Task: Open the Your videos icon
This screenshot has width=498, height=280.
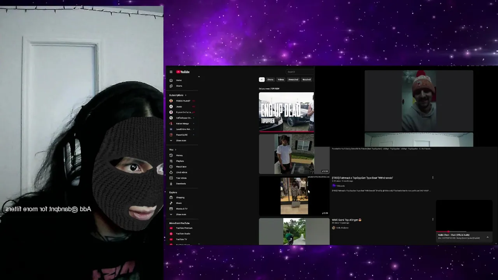Action: [171, 178]
